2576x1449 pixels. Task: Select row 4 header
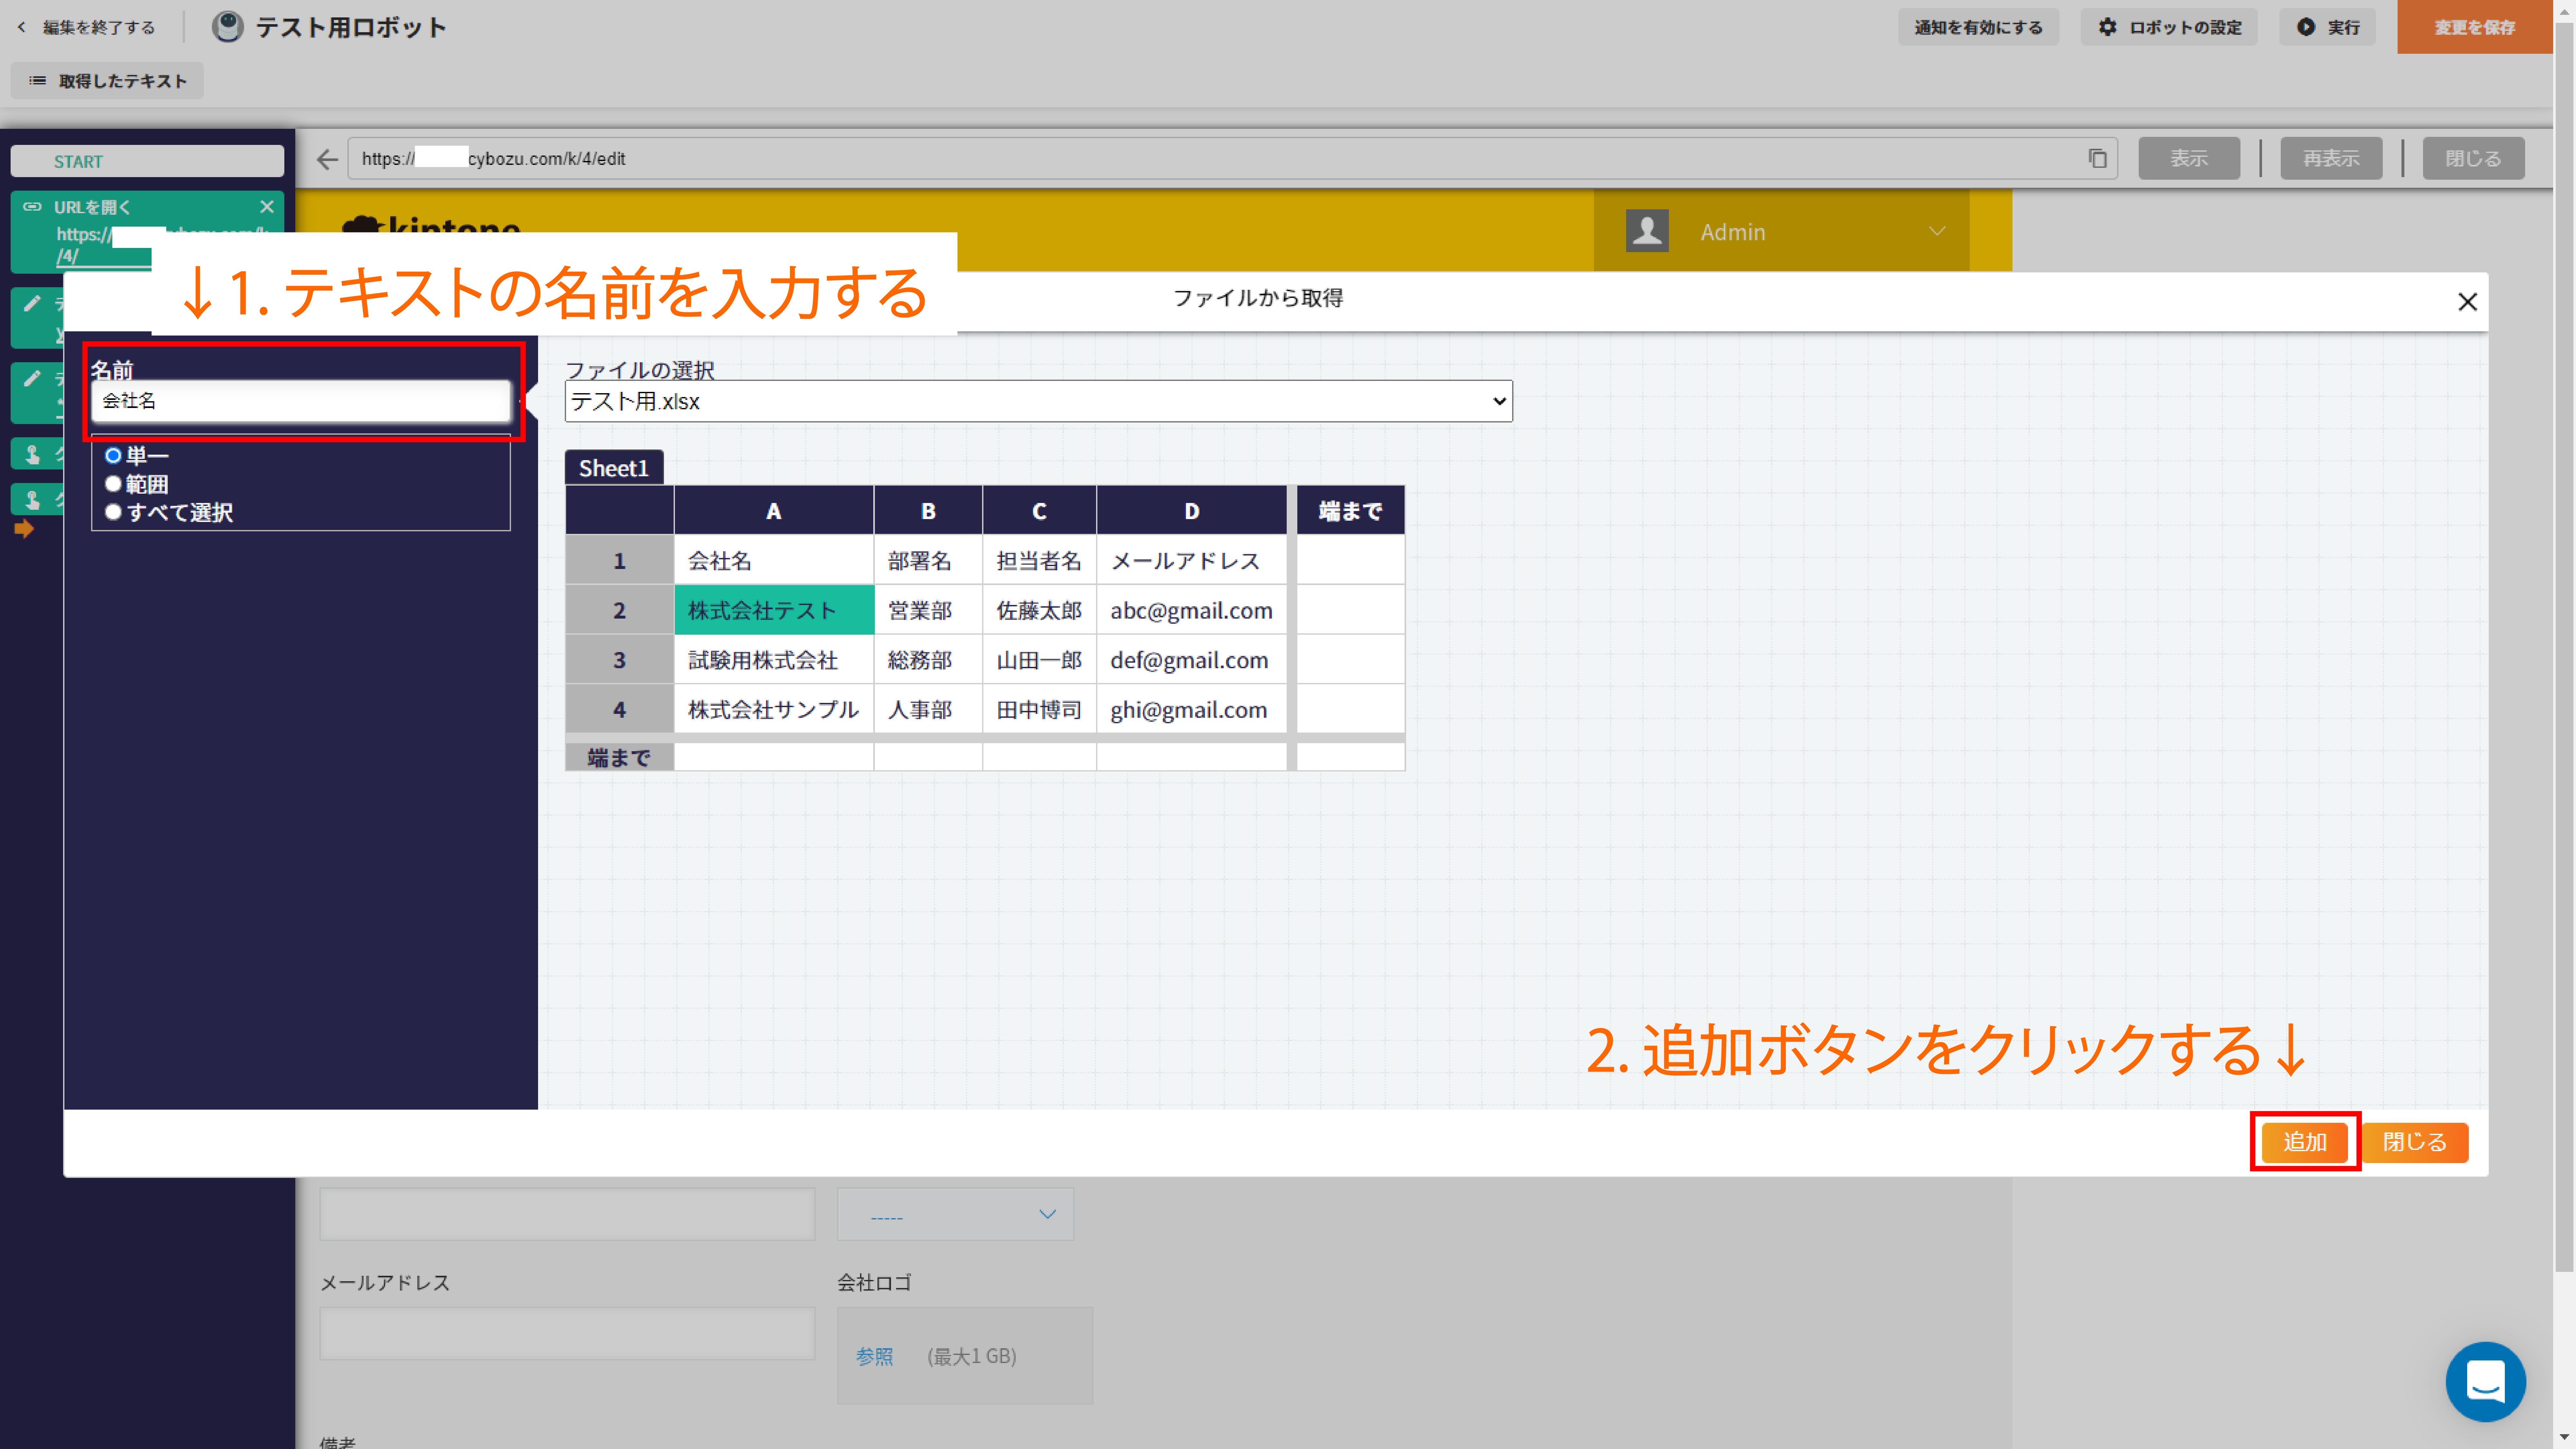[x=619, y=709]
